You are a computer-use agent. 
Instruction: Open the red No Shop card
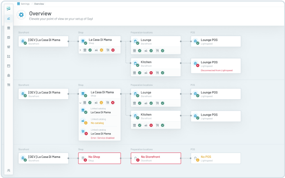[x=100, y=158]
